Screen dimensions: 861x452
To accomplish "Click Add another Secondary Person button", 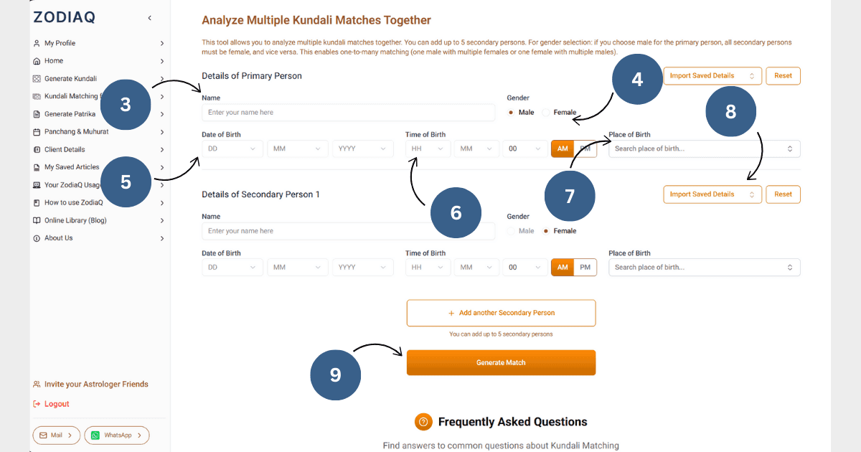I will (x=501, y=313).
